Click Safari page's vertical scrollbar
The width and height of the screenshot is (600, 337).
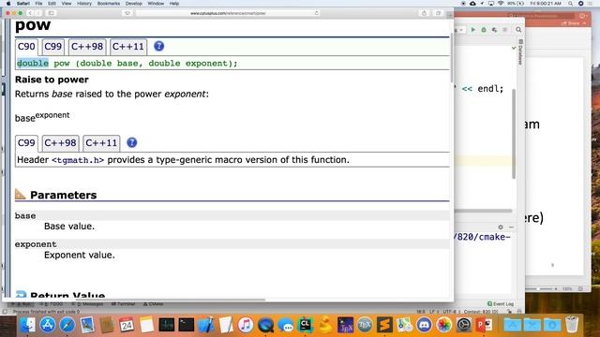[x=452, y=57]
